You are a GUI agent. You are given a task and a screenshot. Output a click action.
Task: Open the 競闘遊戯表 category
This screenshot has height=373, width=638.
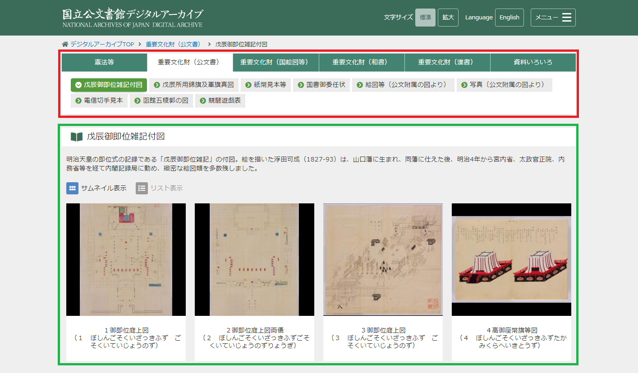[220, 101]
